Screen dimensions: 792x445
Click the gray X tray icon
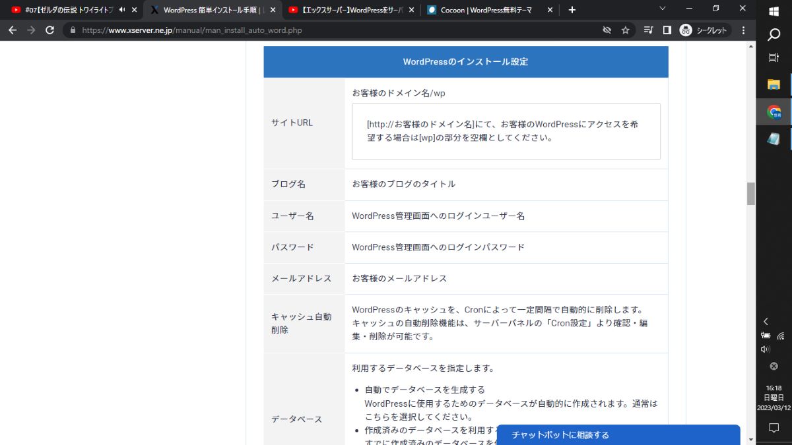click(774, 366)
